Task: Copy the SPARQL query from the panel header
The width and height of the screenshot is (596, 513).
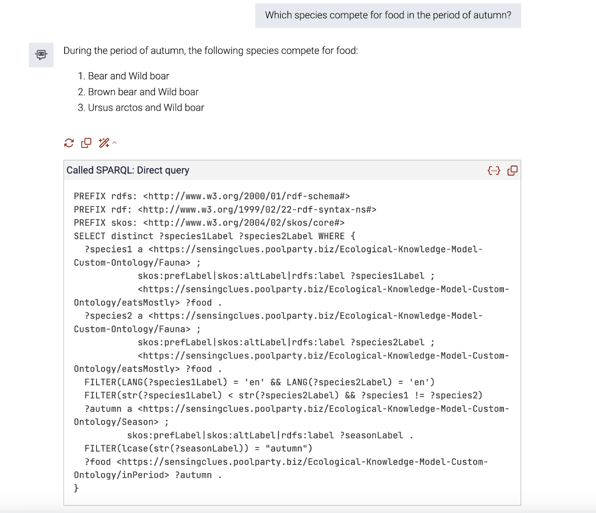Action: point(513,170)
